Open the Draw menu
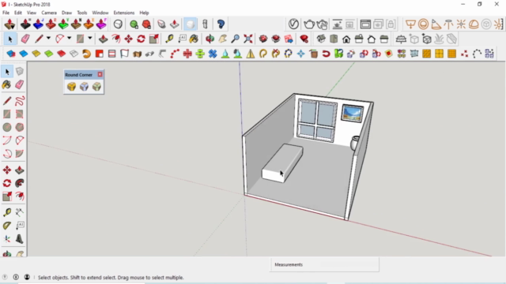Viewport: 506px width, 284px height. pyautogui.click(x=66, y=13)
